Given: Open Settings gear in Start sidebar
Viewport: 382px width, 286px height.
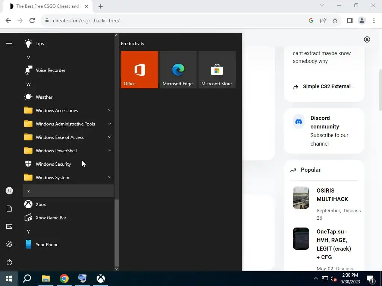Looking at the screenshot, I should pyautogui.click(x=9, y=244).
